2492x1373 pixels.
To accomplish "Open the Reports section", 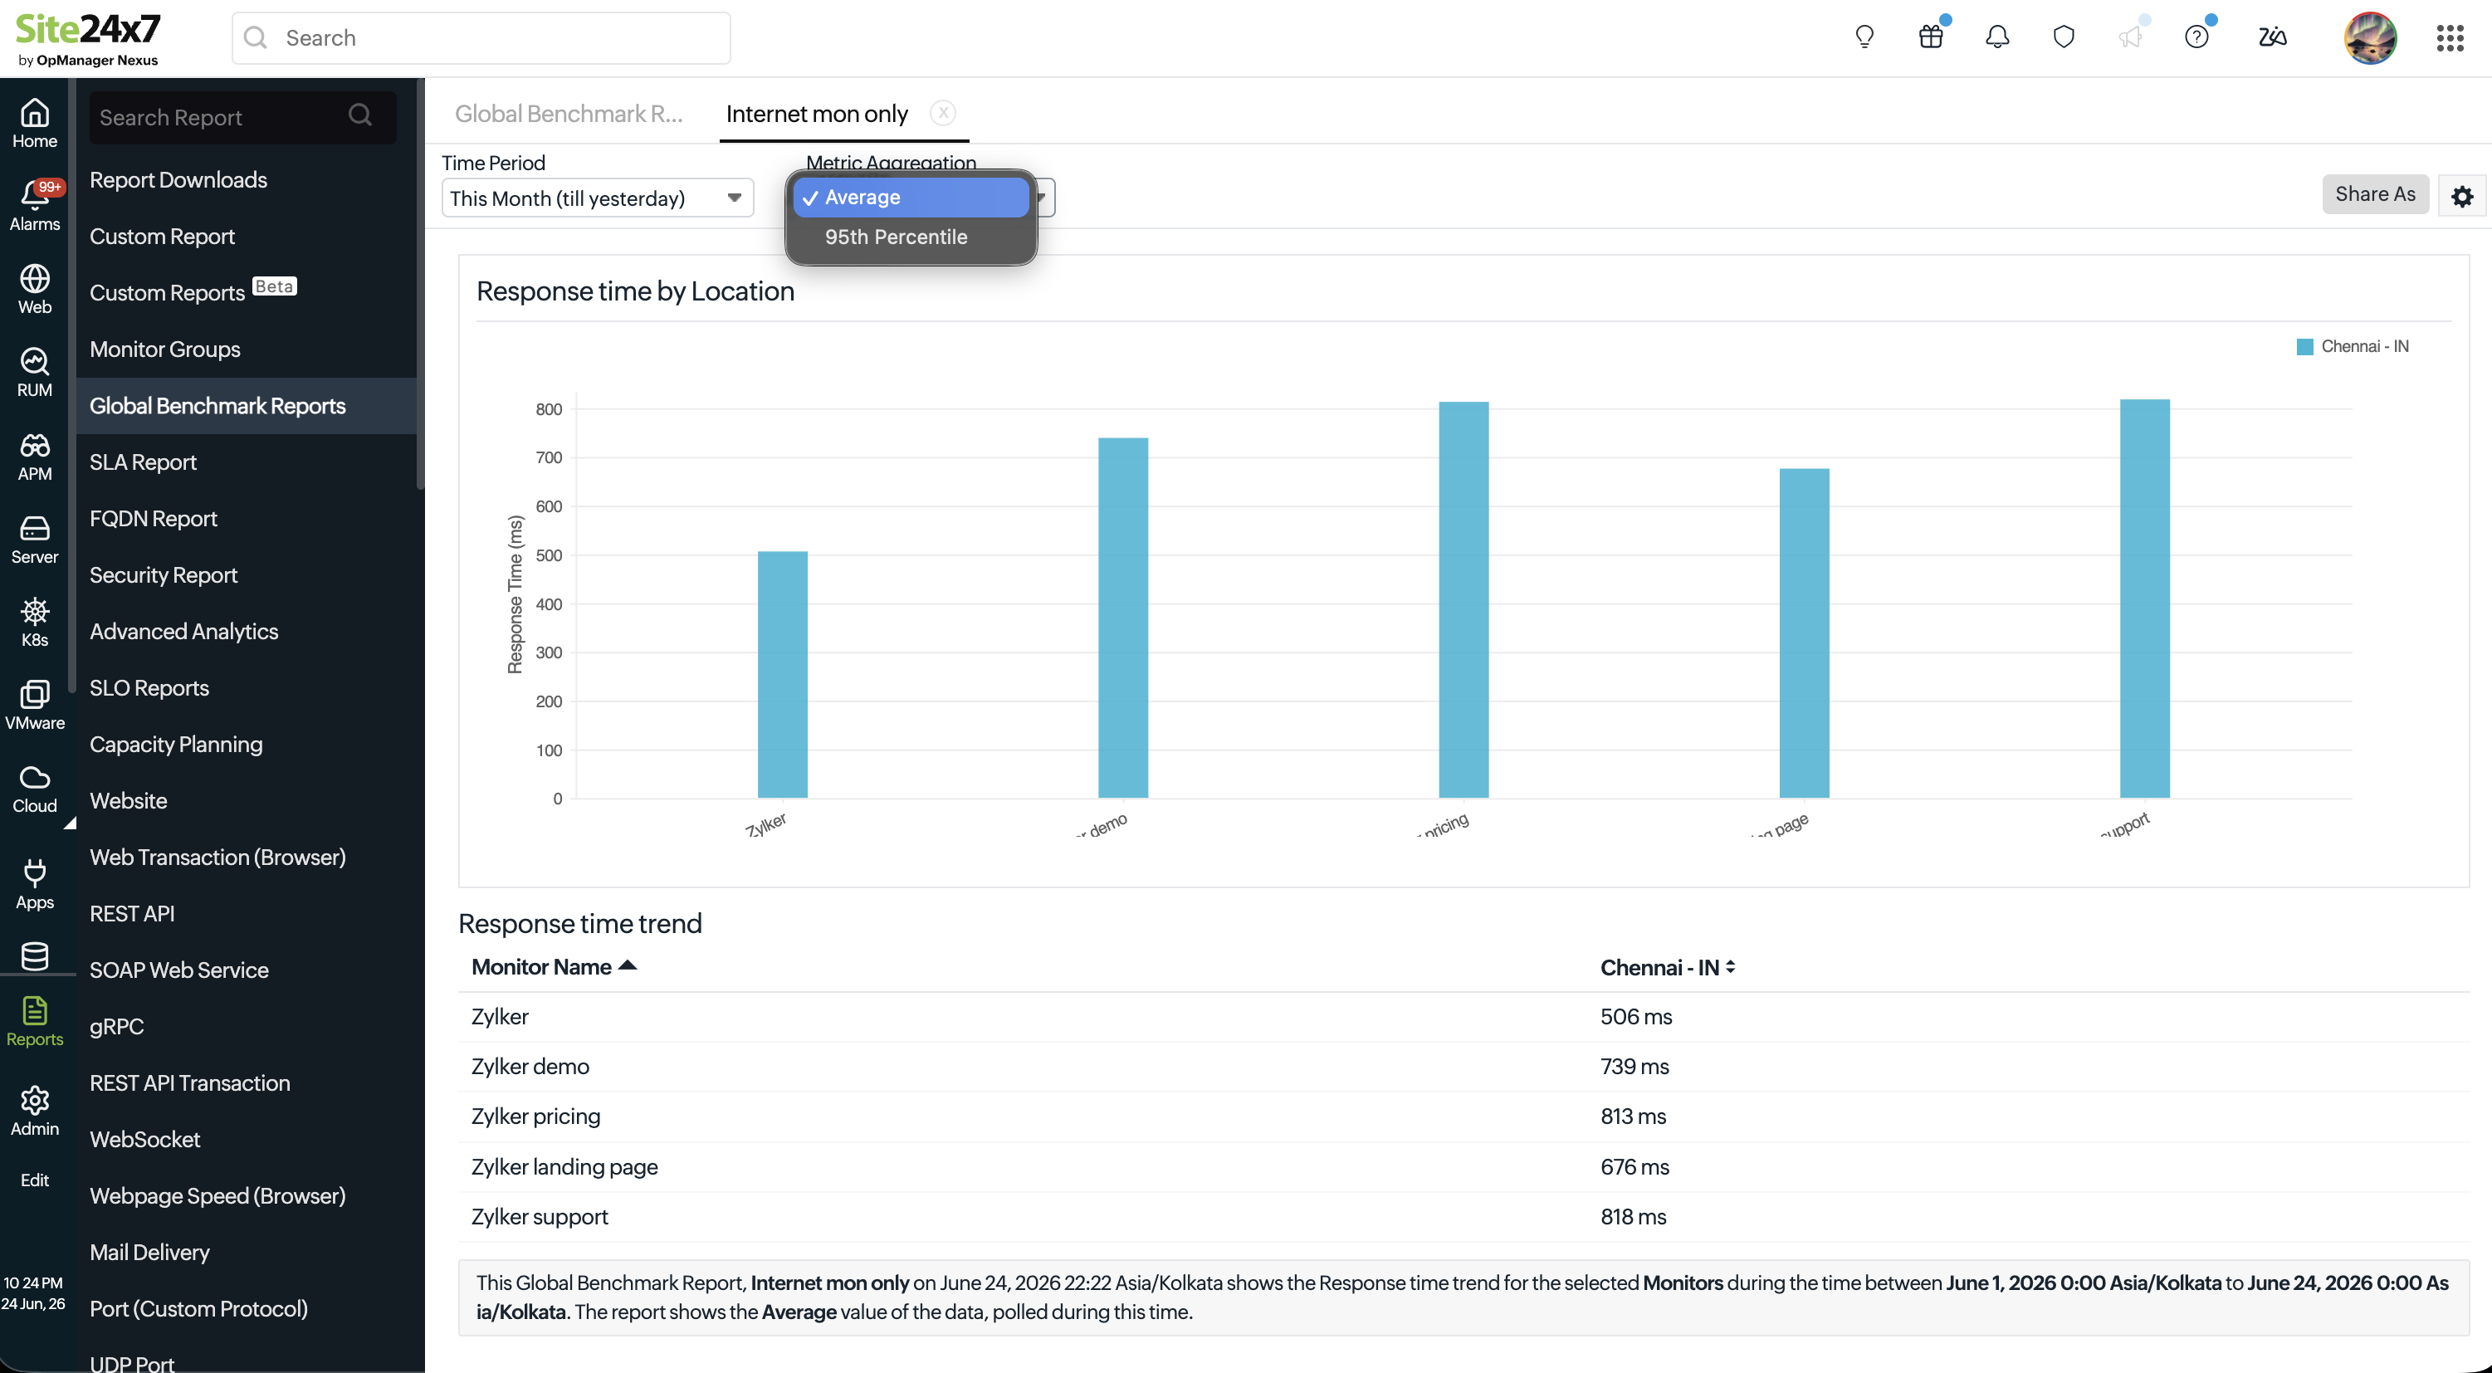I will [35, 1022].
